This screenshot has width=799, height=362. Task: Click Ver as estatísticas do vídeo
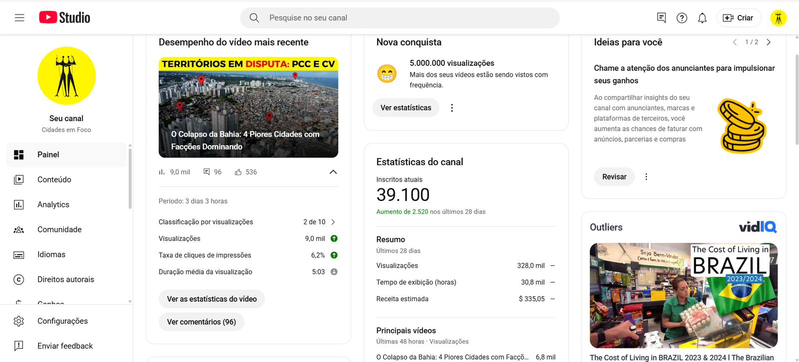[212, 299]
